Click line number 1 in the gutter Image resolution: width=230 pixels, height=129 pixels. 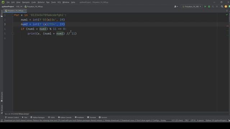pyautogui.click(x=5, y=15)
